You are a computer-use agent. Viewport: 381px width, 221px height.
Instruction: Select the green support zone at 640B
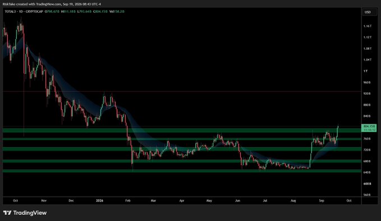[x=182, y=171]
